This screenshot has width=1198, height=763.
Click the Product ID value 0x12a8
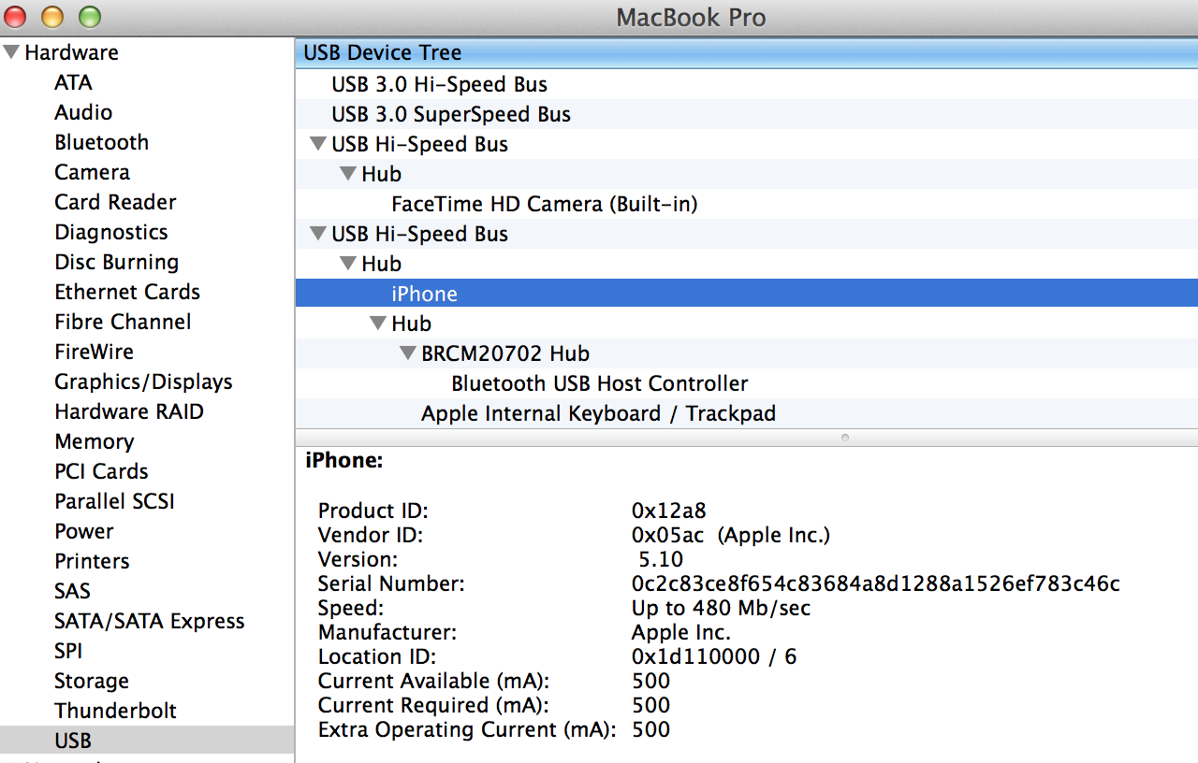669,511
